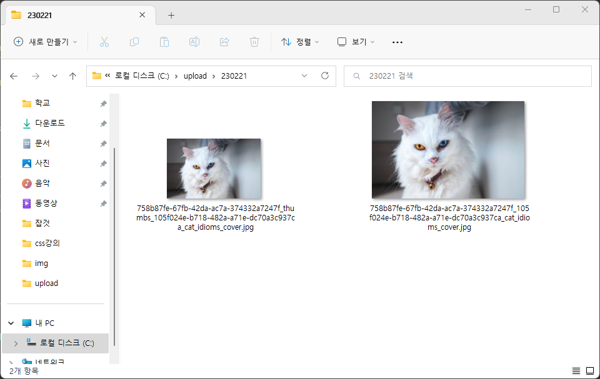
Task: Unpin 학교 using its pin icon
Action: click(103, 104)
